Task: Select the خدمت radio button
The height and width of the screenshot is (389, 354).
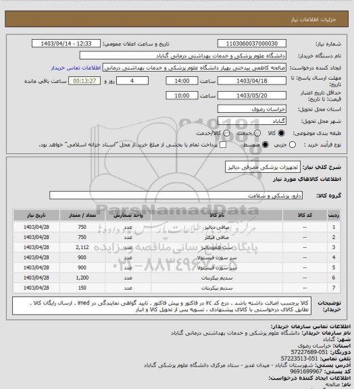Action: [257, 133]
